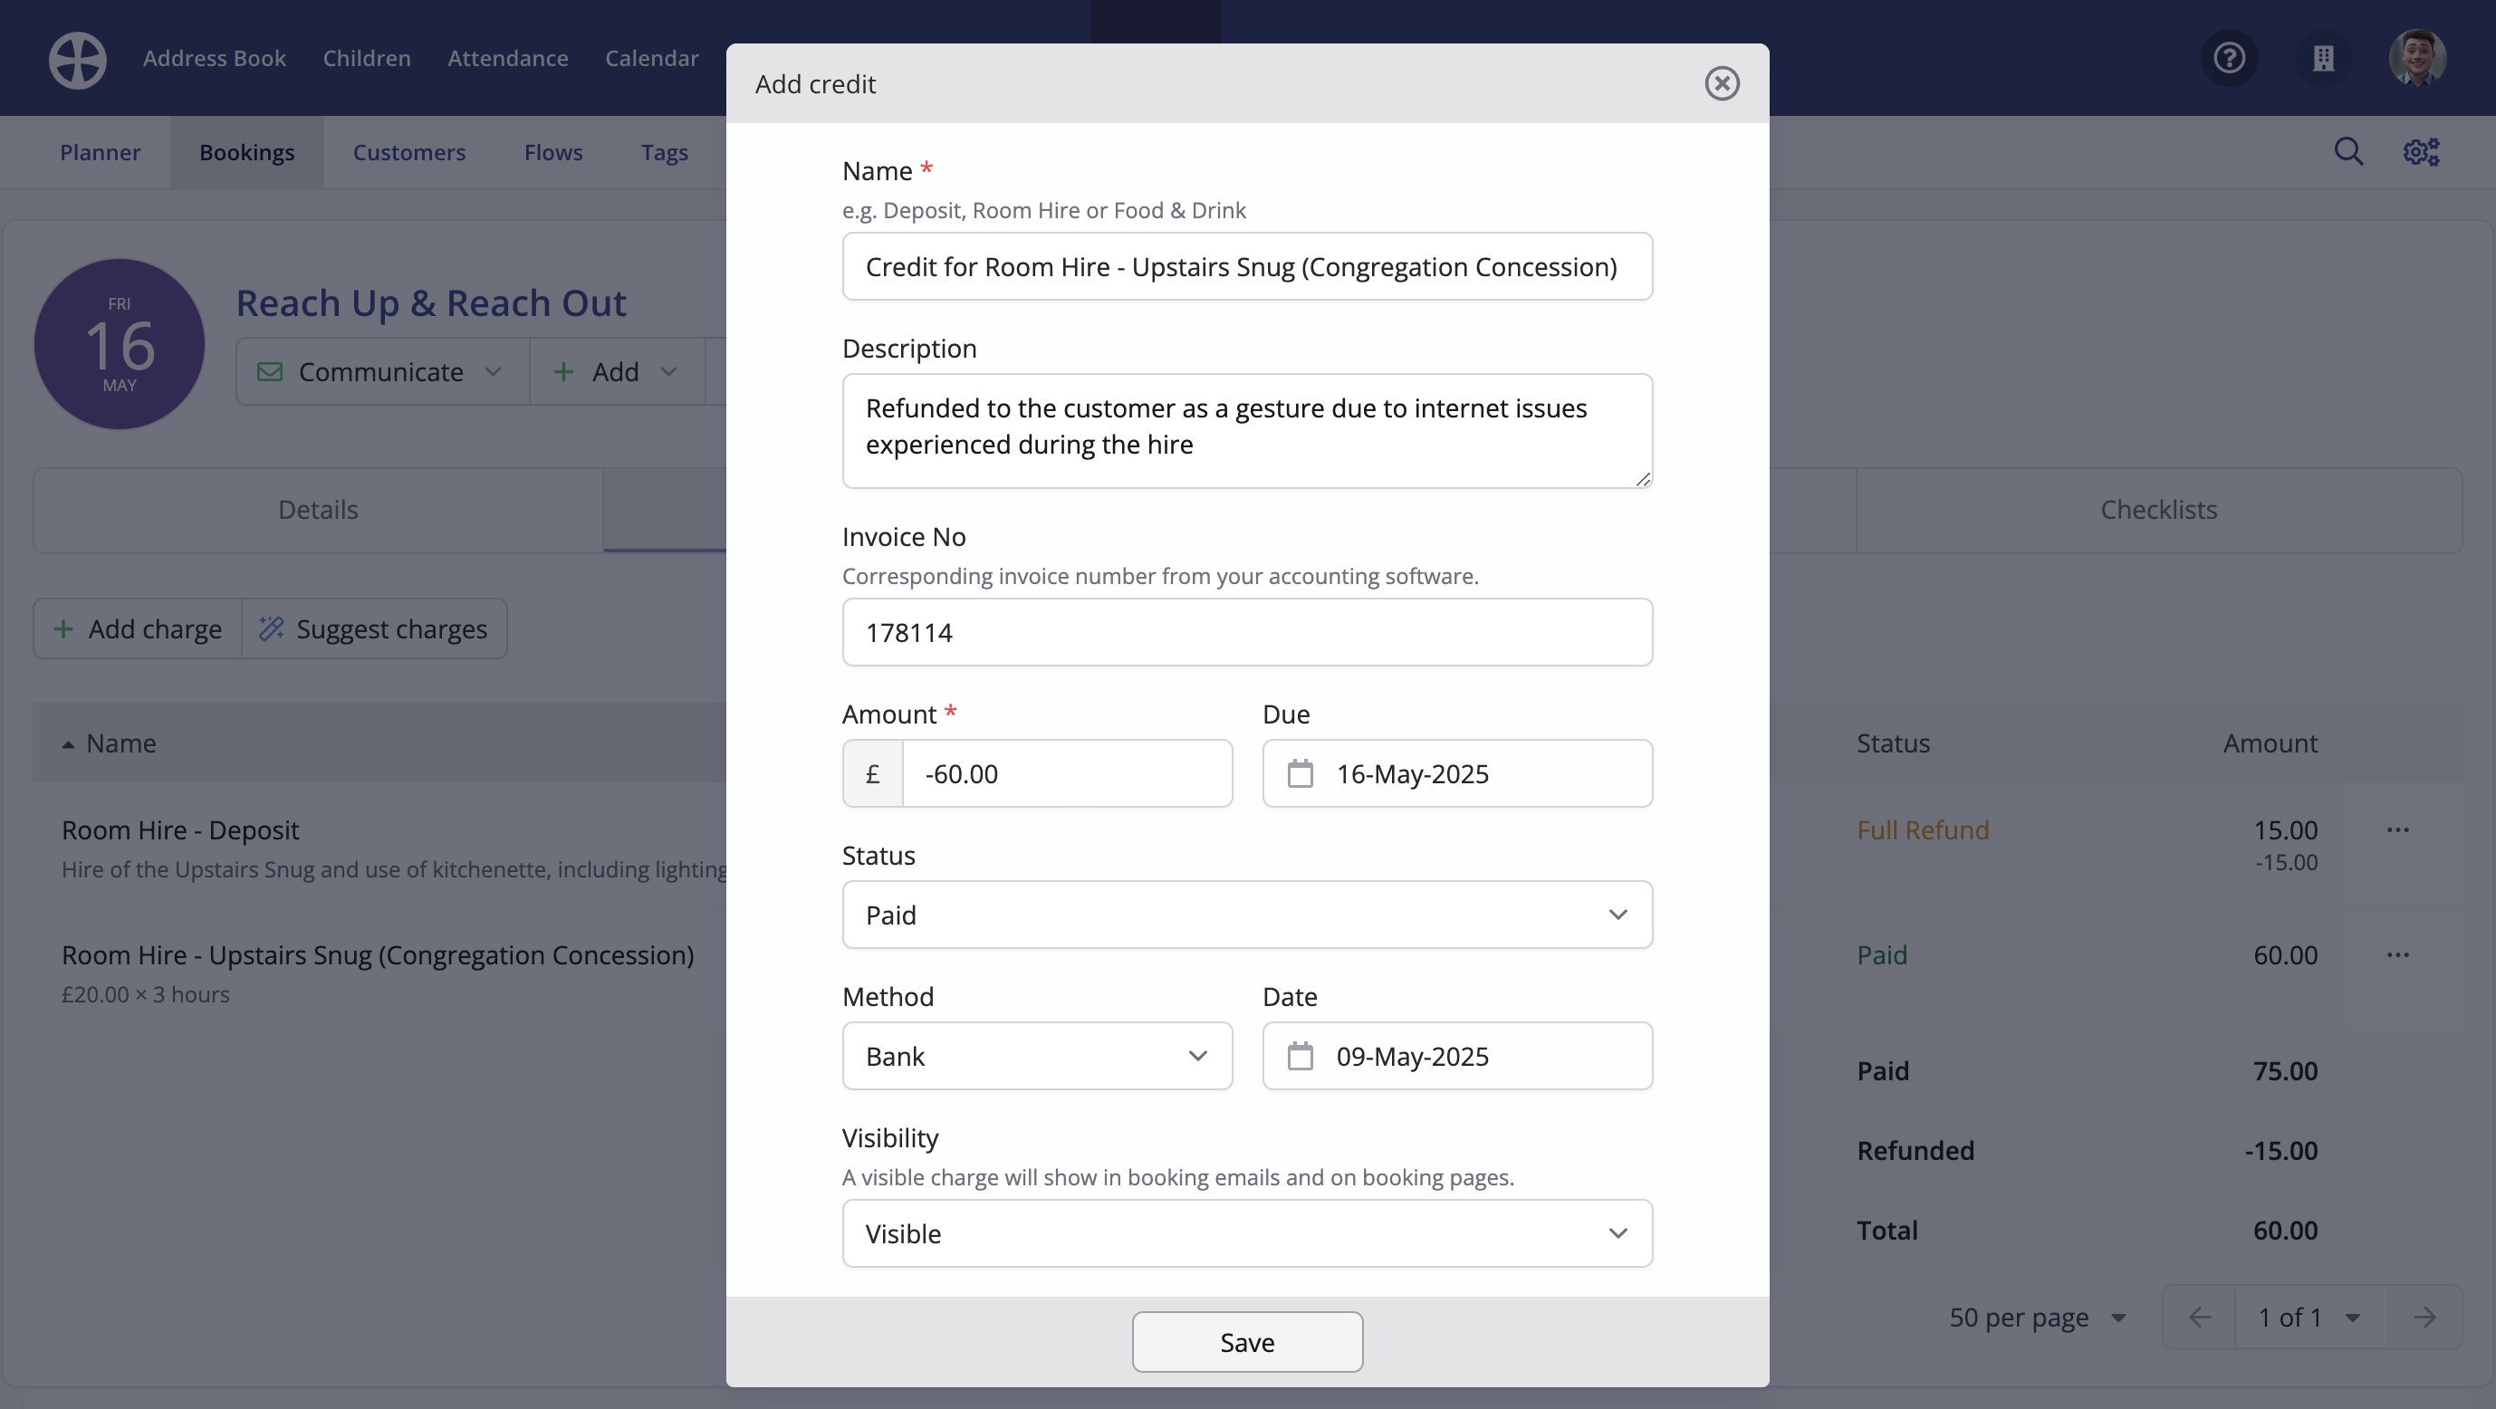The image size is (2496, 1409).
Task: Open the Status dropdown showing Paid
Action: tap(1247, 914)
